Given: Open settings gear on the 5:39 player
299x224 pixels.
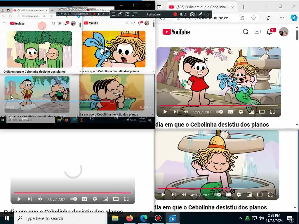Looking at the screenshot, I should click(x=241, y=112).
